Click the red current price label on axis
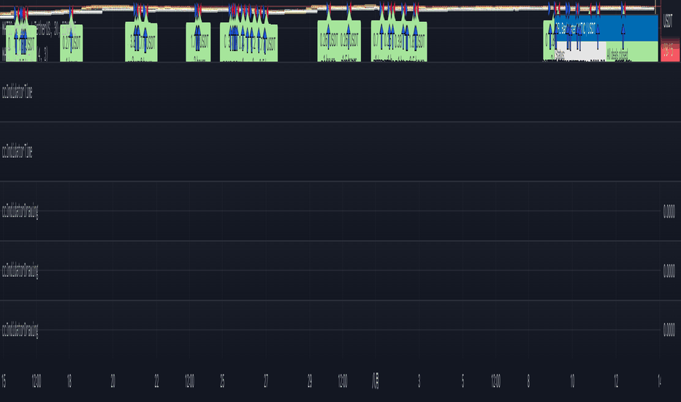Screen dimensions: 681x402 tap(670, 52)
